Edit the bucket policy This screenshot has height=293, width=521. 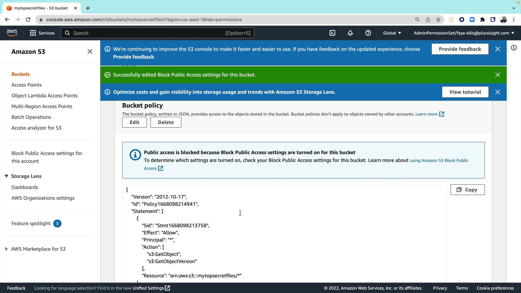[x=134, y=122]
